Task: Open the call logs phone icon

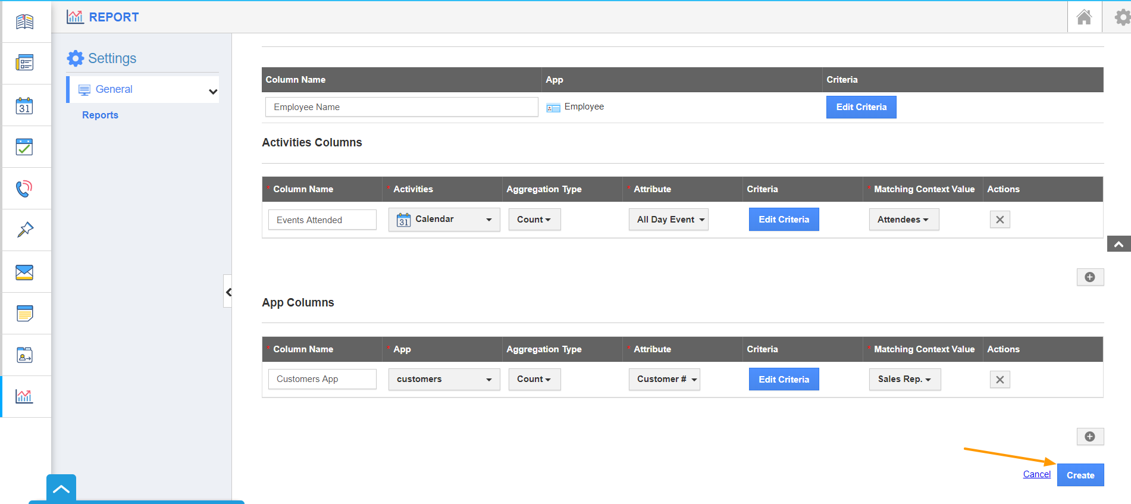Action: pyautogui.click(x=24, y=189)
